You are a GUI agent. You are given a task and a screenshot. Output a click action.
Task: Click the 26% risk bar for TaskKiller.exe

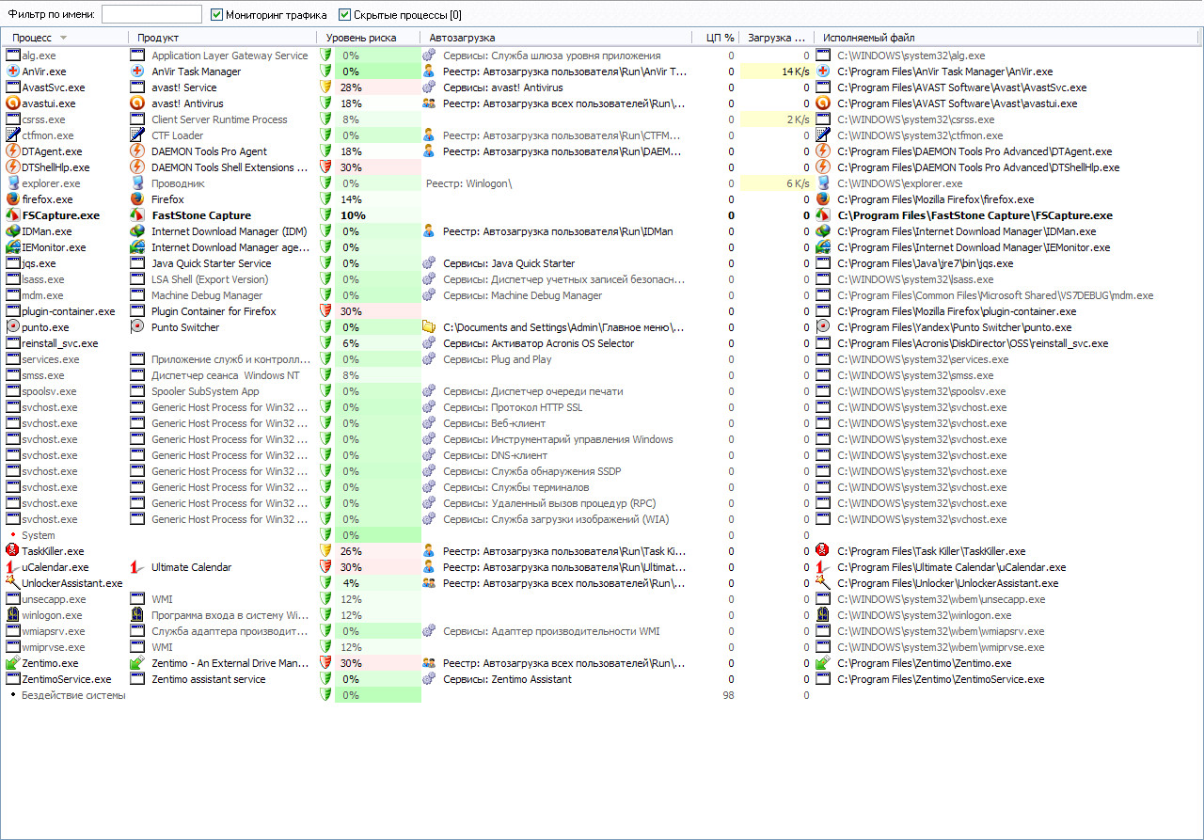point(377,551)
